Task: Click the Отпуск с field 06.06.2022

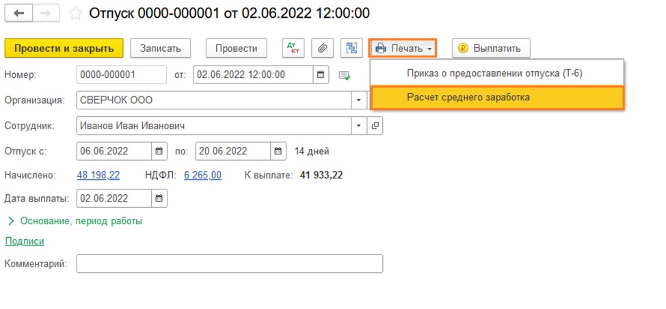Action: tap(114, 150)
